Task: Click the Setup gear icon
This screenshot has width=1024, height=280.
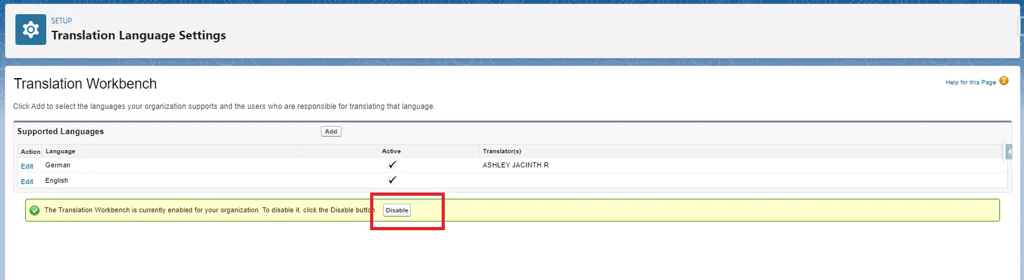Action: coord(31,30)
